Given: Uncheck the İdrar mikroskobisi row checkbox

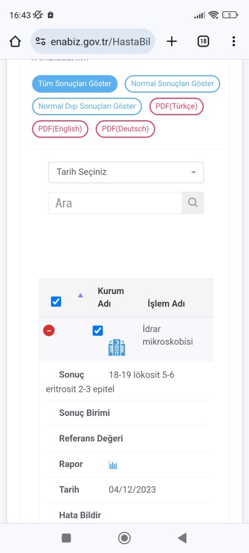Looking at the screenshot, I should click(x=98, y=331).
